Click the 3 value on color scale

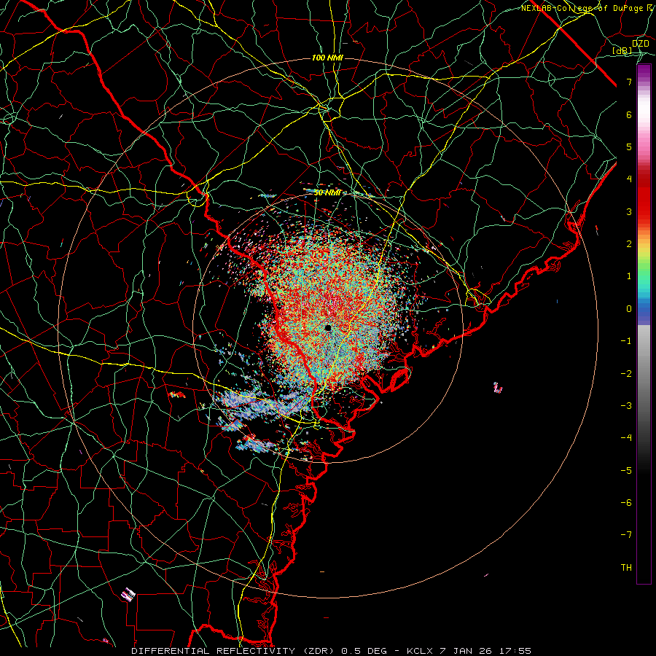point(629,211)
